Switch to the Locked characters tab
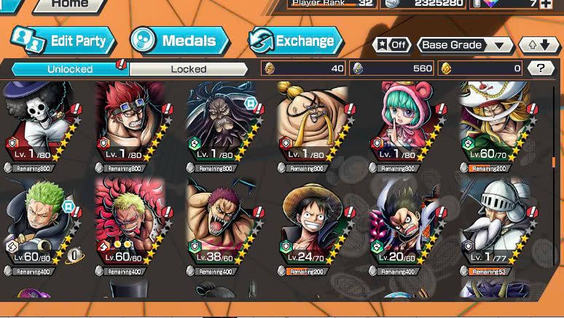 pyautogui.click(x=189, y=69)
